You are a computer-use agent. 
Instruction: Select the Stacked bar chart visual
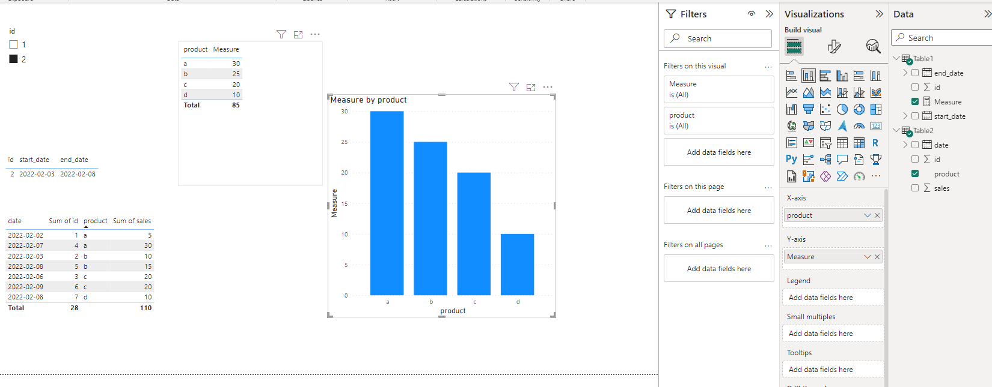792,76
